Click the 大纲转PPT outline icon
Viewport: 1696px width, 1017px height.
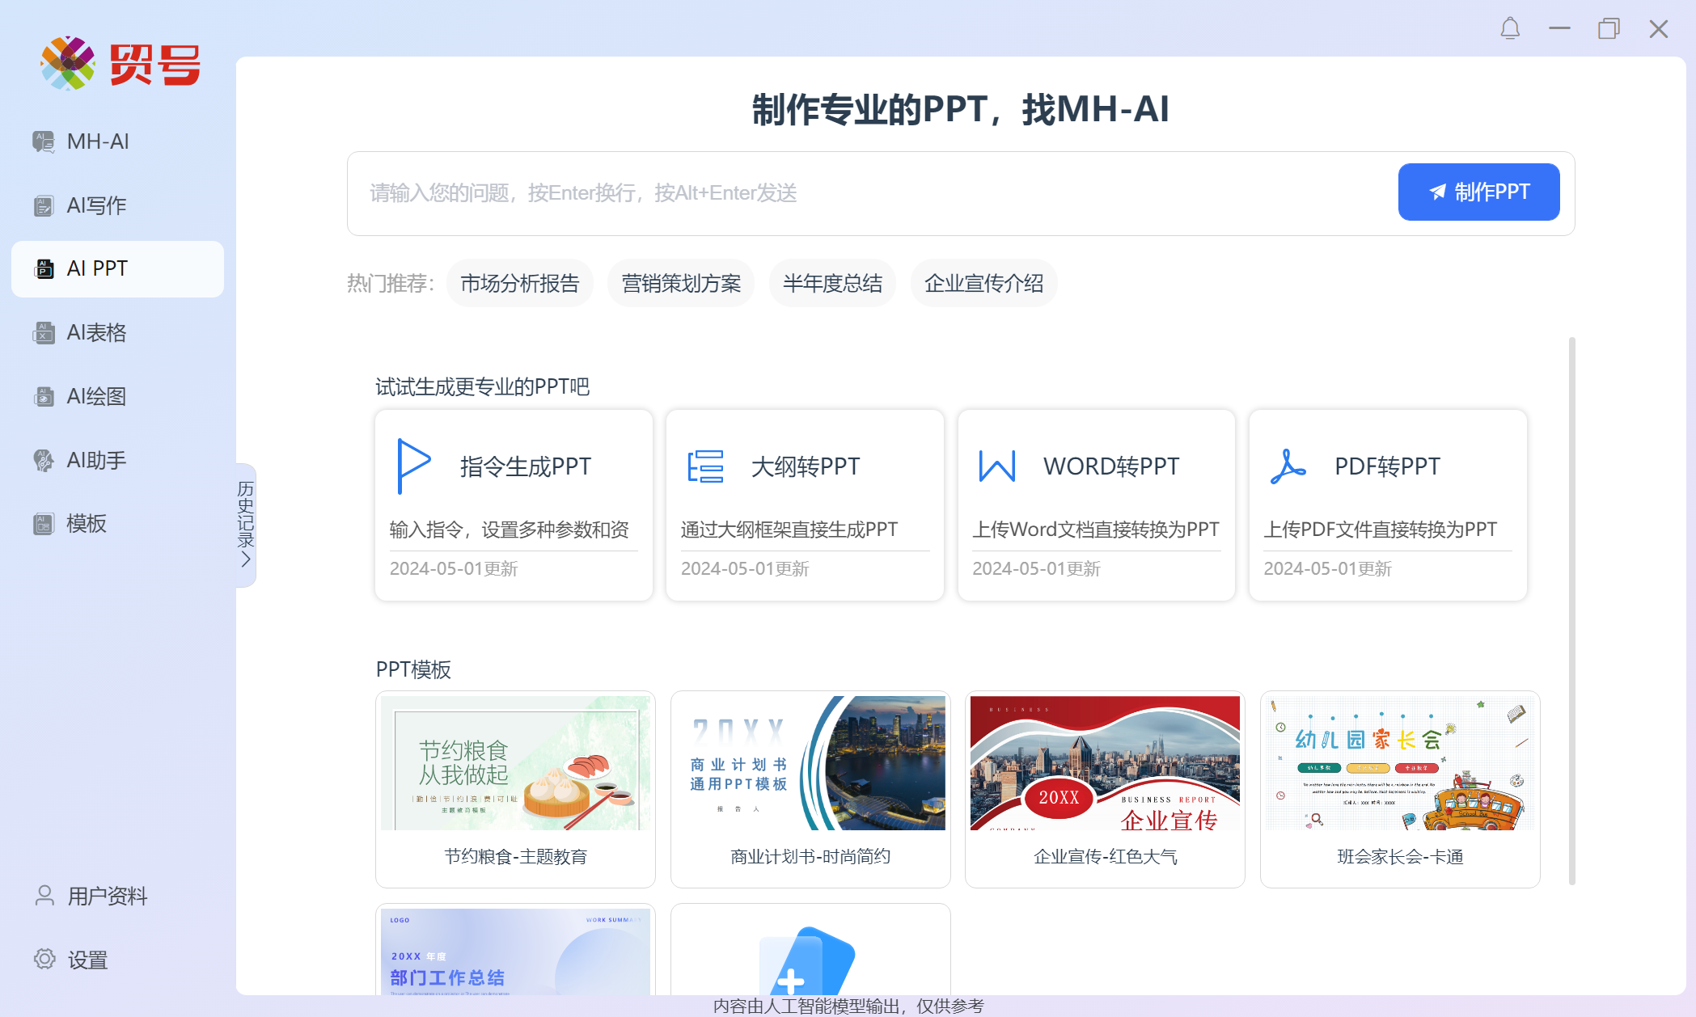[705, 466]
